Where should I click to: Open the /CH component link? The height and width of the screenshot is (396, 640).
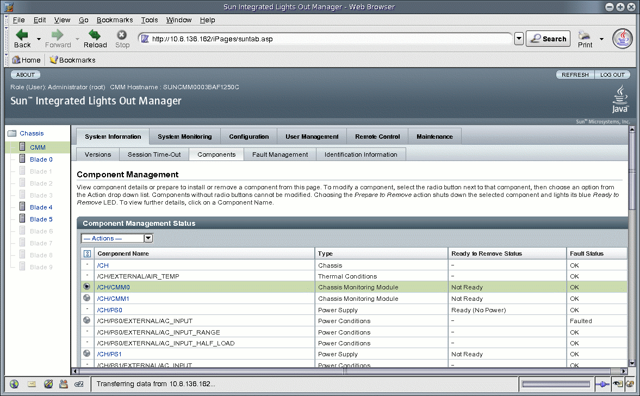point(103,265)
